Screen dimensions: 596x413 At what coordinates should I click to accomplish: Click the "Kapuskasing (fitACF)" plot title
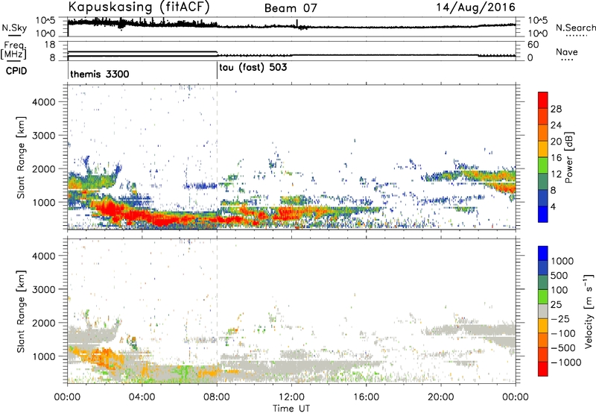coord(139,7)
